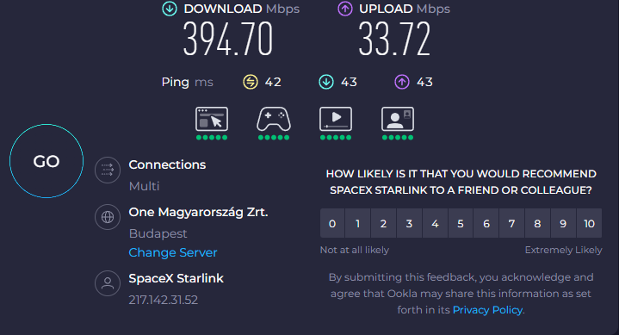The image size is (619, 335).
Task: Pick rating 3 on the survey
Action: [409, 224]
